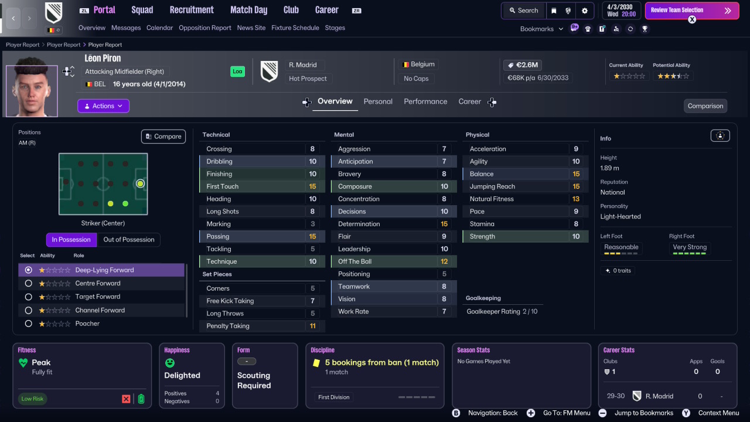
Task: Go forward with the right arrow button
Action: pyautogui.click(x=29, y=18)
